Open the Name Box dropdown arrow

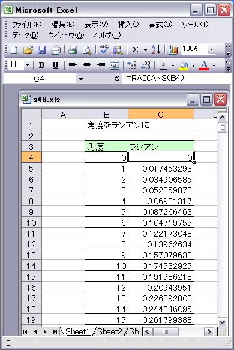coord(81,79)
